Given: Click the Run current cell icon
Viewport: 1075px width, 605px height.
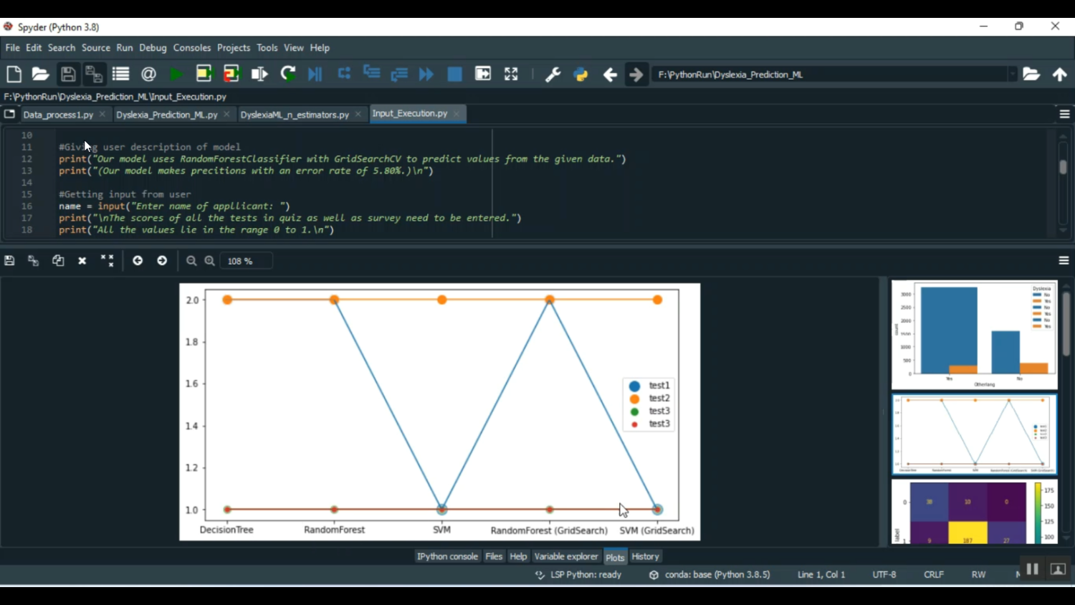Looking at the screenshot, I should [x=204, y=75].
